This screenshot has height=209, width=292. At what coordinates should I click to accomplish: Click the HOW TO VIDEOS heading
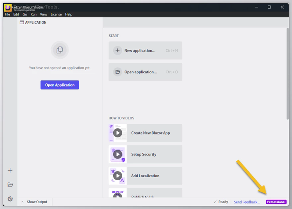[121, 118]
